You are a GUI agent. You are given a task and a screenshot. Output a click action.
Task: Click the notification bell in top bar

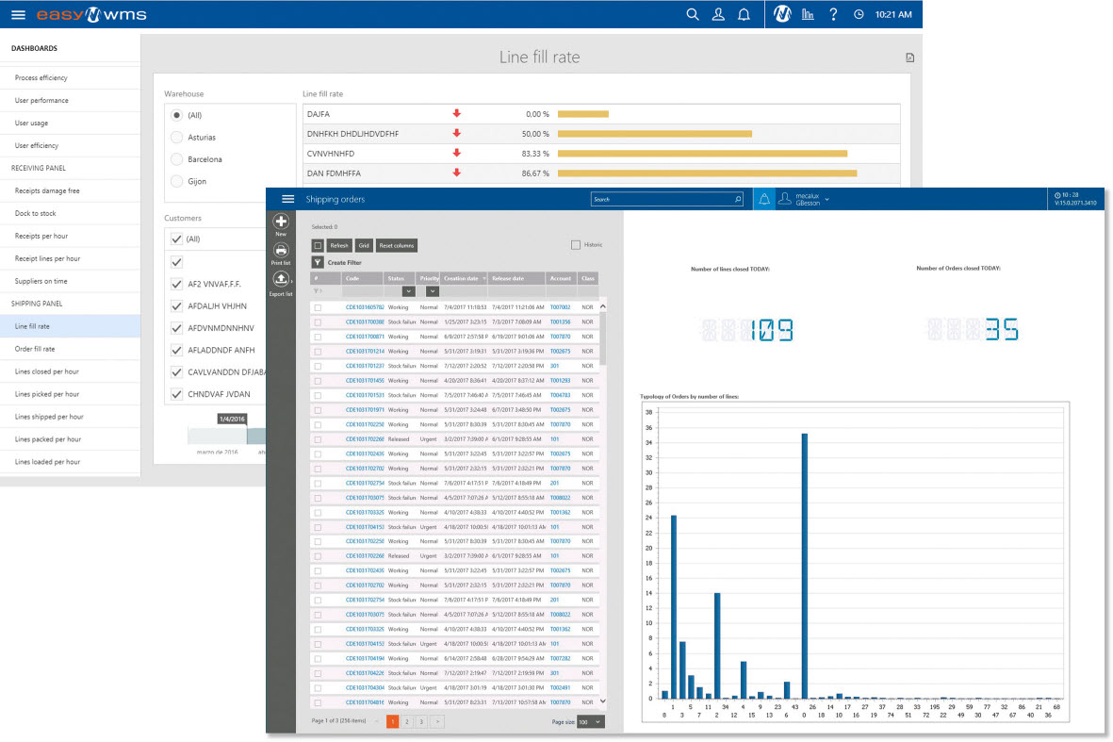coord(744,15)
